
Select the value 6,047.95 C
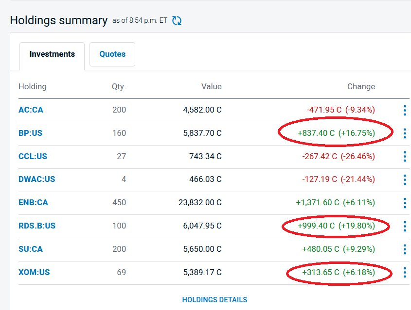(x=202, y=226)
